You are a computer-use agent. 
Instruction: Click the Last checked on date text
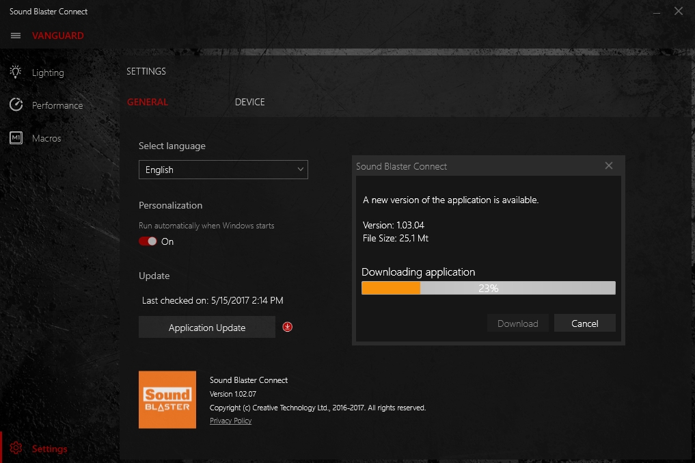click(x=213, y=300)
